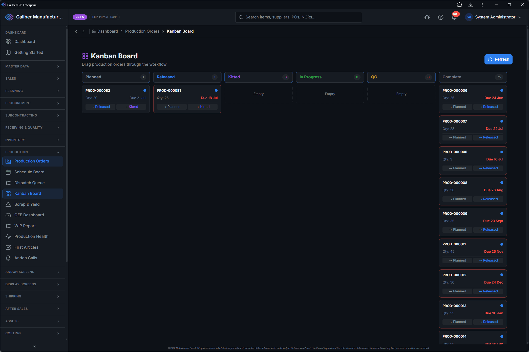Click the Refresh button
This screenshot has height=352, width=529.
coord(498,59)
